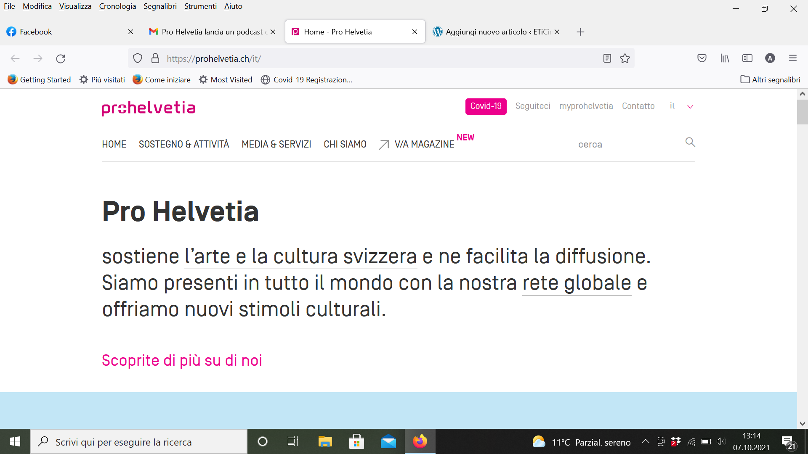Open the Firefox hamburger menu
This screenshot has height=454, width=808.
[793, 58]
